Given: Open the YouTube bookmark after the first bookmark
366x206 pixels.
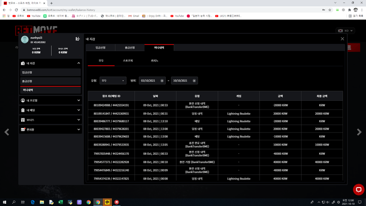Looking at the screenshot, I should 34,16.
